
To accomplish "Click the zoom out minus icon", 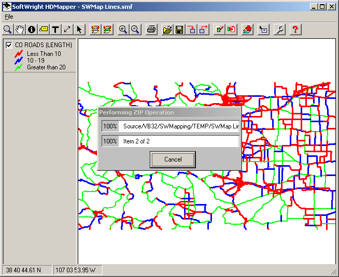I will (135, 30).
